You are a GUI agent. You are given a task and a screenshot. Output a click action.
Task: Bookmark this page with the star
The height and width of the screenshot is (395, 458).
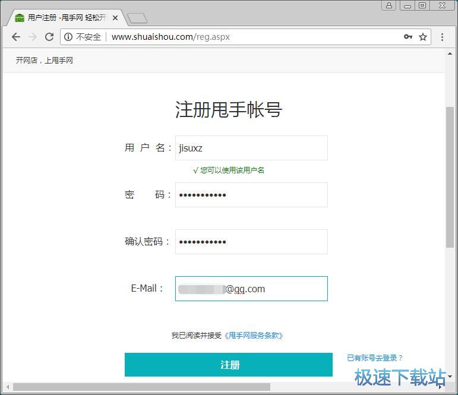[x=423, y=37]
